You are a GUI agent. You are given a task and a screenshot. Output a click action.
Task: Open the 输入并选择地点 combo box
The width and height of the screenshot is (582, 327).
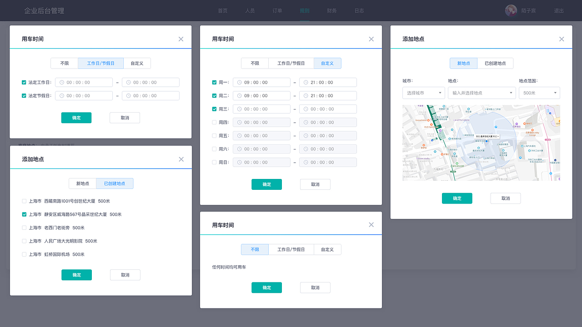click(482, 93)
